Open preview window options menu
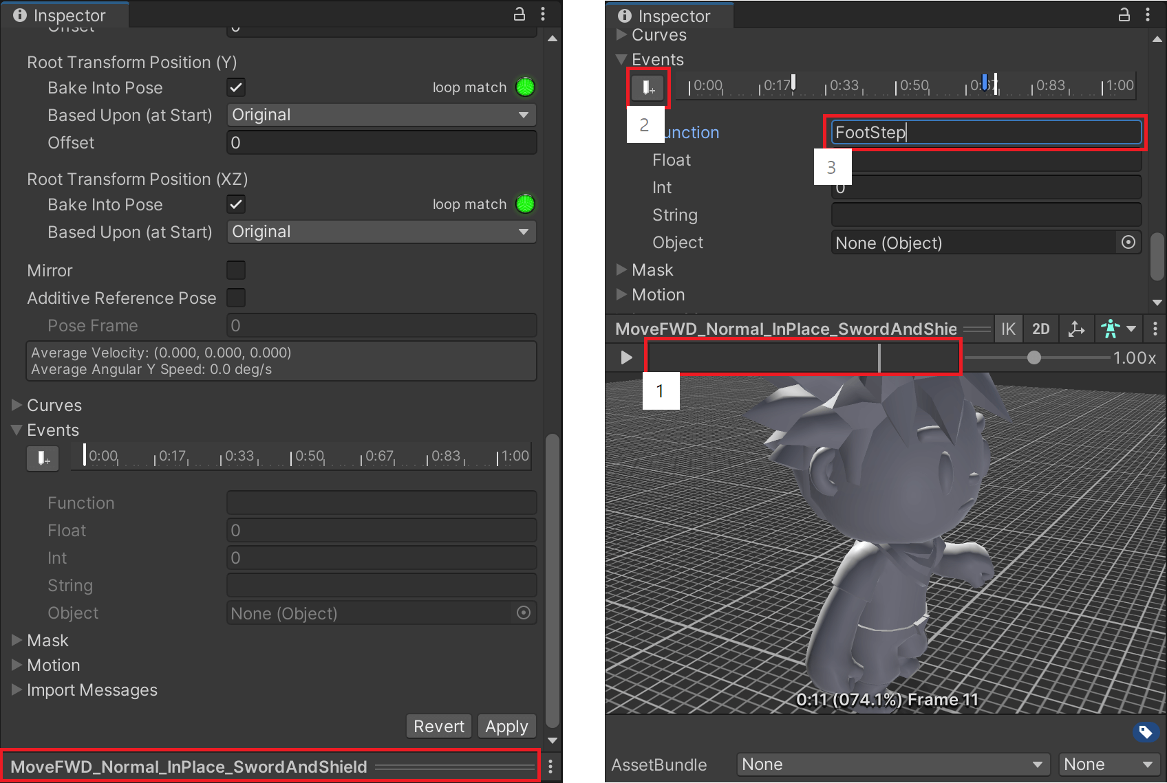1167x783 pixels. tap(1155, 329)
